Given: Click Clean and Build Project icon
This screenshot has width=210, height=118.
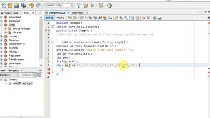Looking at the screenshot, I should (x=85, y=5).
